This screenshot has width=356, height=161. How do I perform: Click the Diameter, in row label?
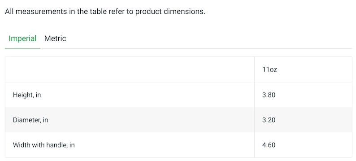[30, 120]
